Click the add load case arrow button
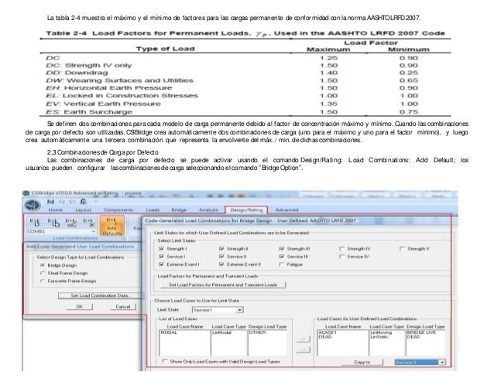This screenshot has width=494, height=381. pos(303,338)
